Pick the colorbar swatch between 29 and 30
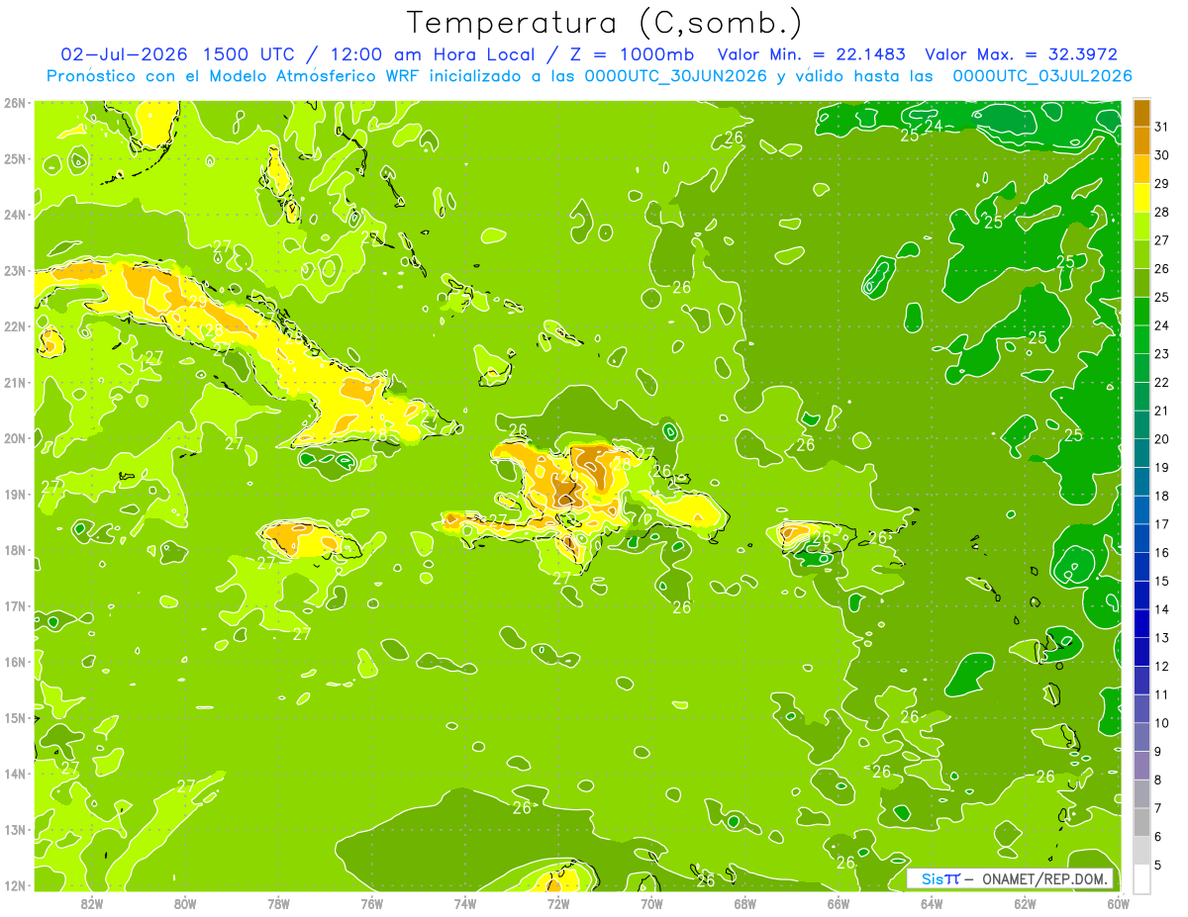The width and height of the screenshot is (1188, 917). click(x=1141, y=170)
